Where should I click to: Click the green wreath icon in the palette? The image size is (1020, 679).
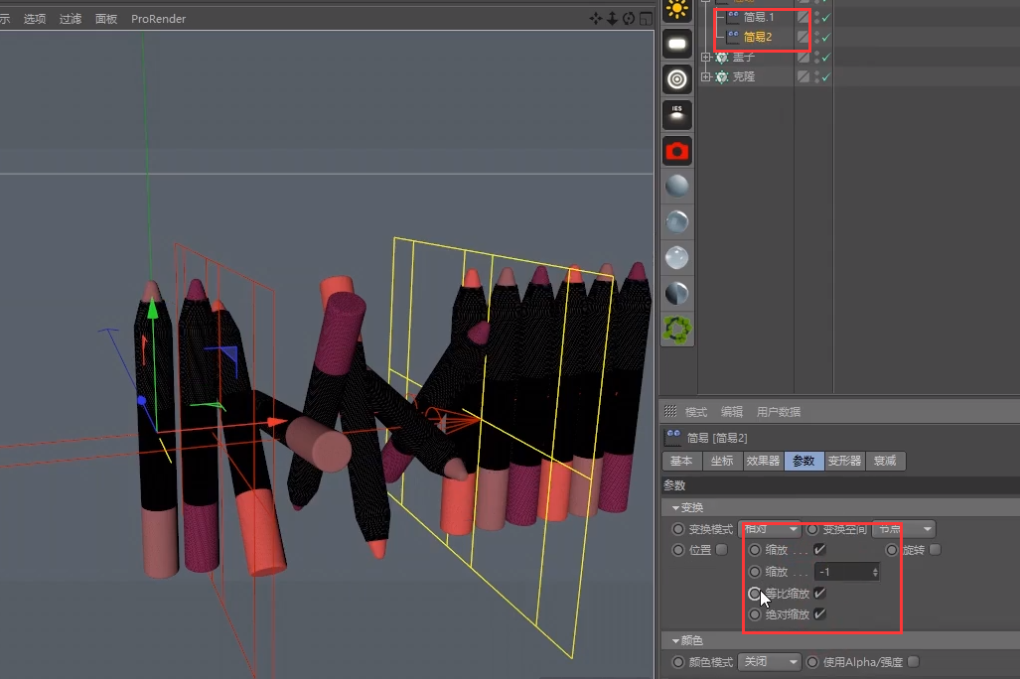676,330
